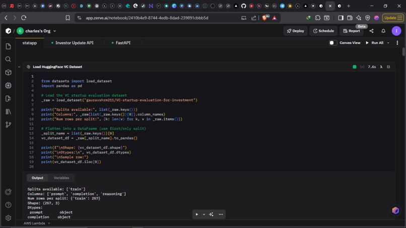This screenshot has width=406, height=228.
Task: Open the user profile avatar 'I'
Action: coord(396,31)
